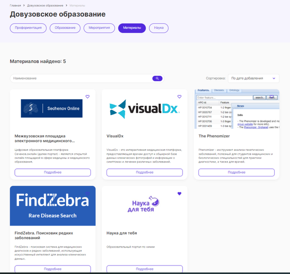Focus the Наименование search field

coord(81,78)
